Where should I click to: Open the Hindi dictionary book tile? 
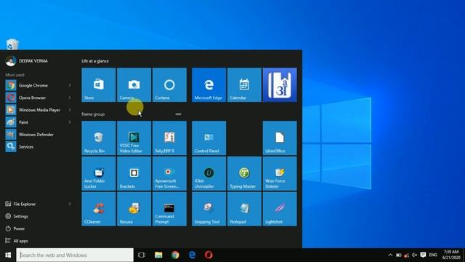tap(280, 85)
